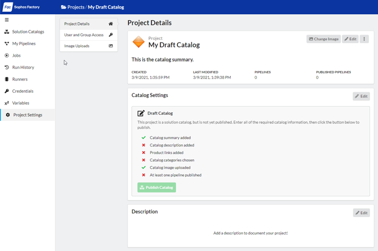Click the Variables x² icon
Image resolution: width=378 pixels, height=251 pixels.
pyautogui.click(x=7, y=103)
